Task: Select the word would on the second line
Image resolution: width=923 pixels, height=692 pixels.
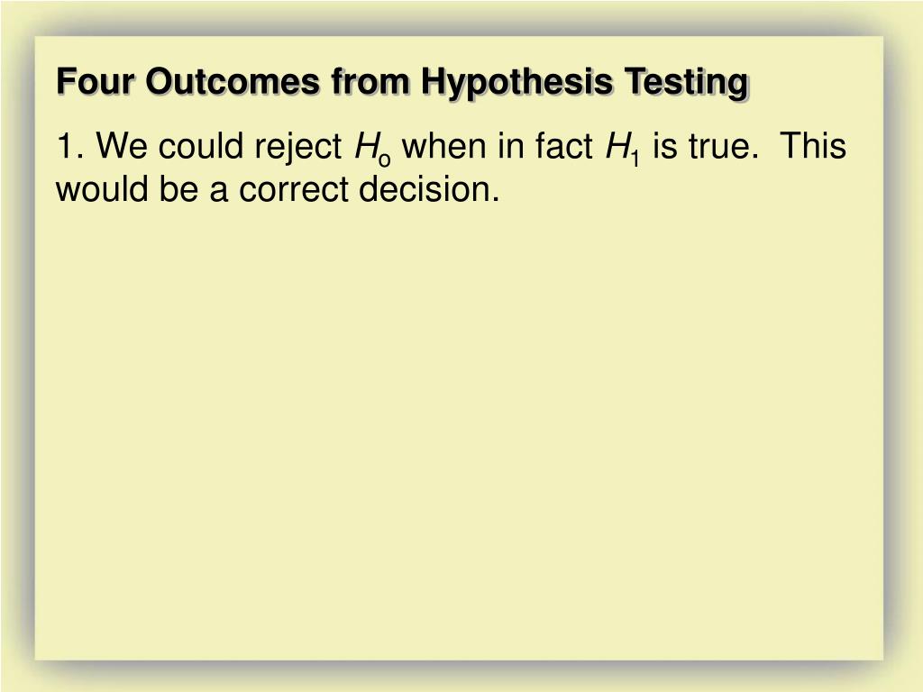Action: pyautogui.click(x=101, y=189)
